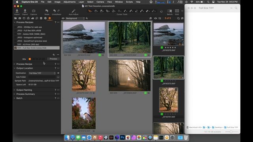Click the Export icon in the toolbar

25,11
